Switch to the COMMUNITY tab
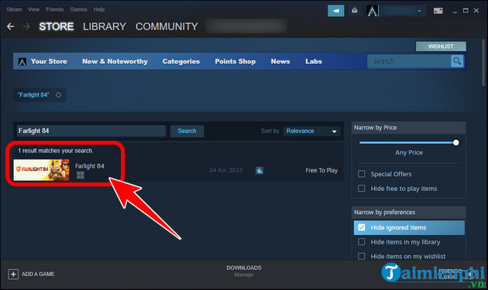This screenshot has width=488, height=290. (x=167, y=26)
